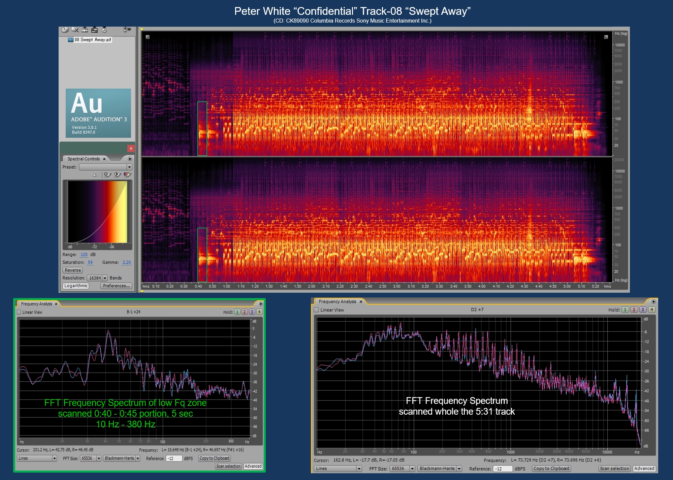The height and width of the screenshot is (480, 673).
Task: Close the left Frequency Analysis tab with its x
Action: tap(56, 304)
